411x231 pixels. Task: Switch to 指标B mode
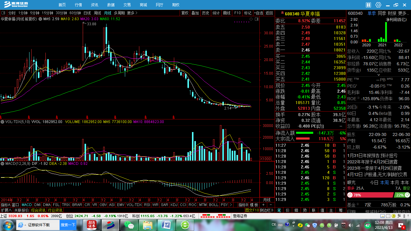pyautogui.click(x=243, y=205)
